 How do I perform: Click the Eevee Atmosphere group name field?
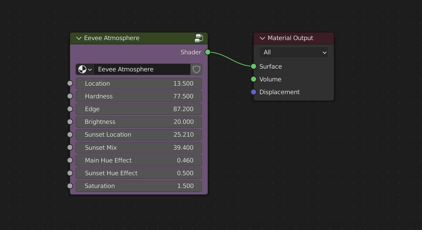click(142, 69)
